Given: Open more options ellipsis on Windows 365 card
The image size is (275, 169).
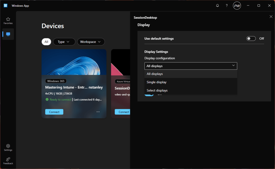Looking at the screenshot, I should pyautogui.click(x=98, y=112).
